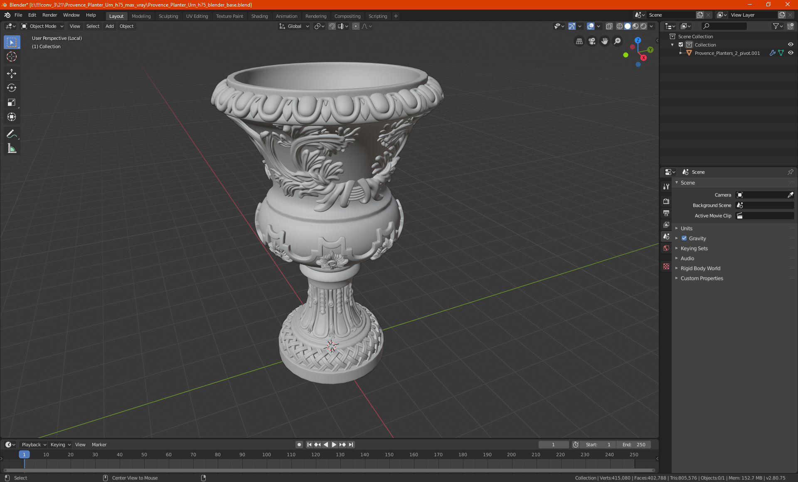Choose the Measure tool
Viewport: 798px width, 482px height.
pyautogui.click(x=12, y=148)
